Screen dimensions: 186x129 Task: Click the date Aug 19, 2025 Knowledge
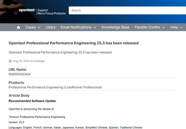tap(29, 61)
